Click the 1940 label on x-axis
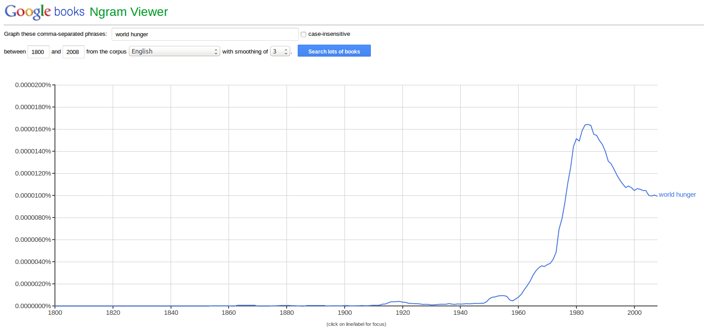Image resolution: width=704 pixels, height=336 pixels. click(460, 313)
